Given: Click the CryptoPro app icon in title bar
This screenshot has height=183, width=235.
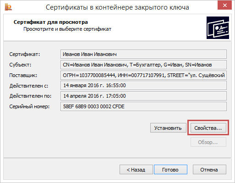Looking at the screenshot, I should (x=8, y=7).
